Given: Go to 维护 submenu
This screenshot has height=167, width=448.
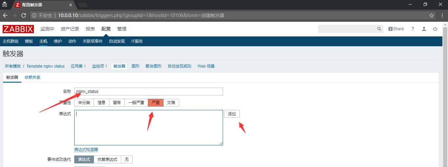Looking at the screenshot, I should (x=58, y=41).
